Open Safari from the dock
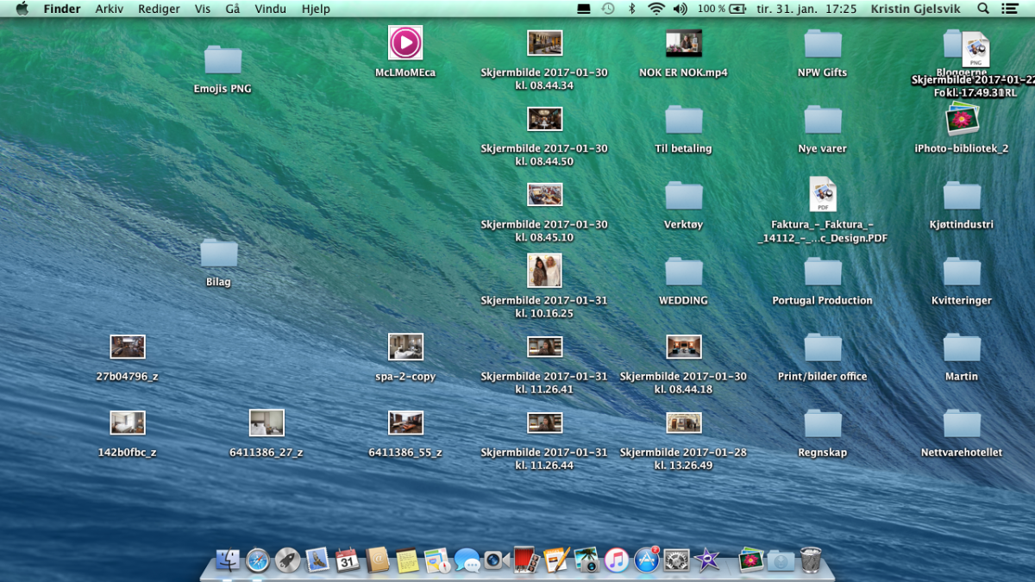This screenshot has width=1035, height=582. [258, 560]
